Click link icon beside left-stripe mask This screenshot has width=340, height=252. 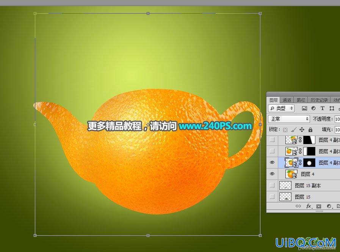(x=300, y=151)
